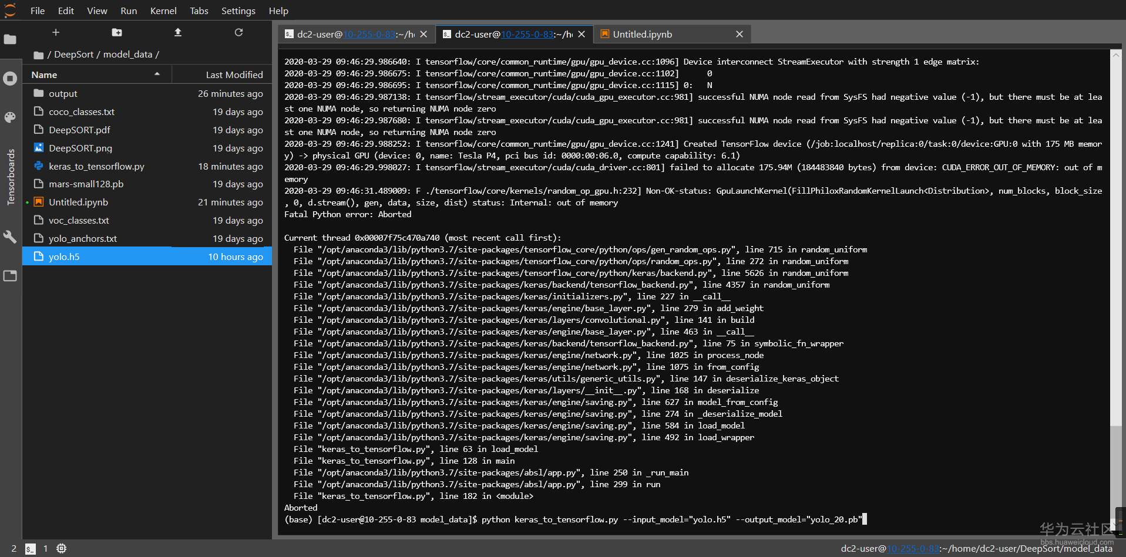Viewport: 1126px width, 557px height.
Task: Select mars-small128.pb in the file list
Action: pos(147,184)
